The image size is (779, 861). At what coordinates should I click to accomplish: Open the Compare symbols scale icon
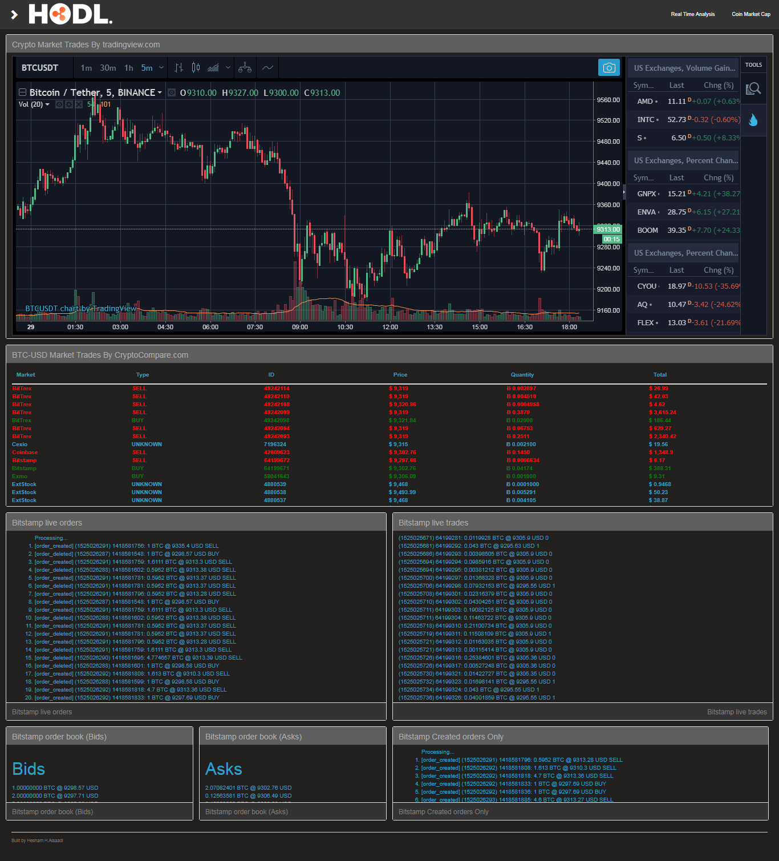pyautogui.click(x=245, y=67)
